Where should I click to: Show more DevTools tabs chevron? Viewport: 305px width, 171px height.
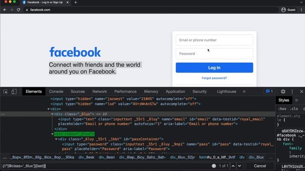click(244, 92)
